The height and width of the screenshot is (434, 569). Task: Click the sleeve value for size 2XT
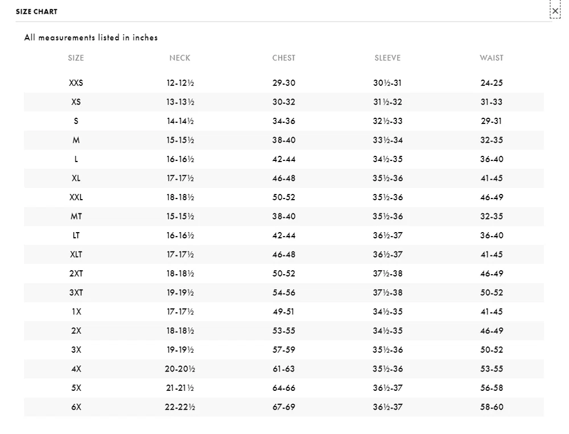point(387,274)
